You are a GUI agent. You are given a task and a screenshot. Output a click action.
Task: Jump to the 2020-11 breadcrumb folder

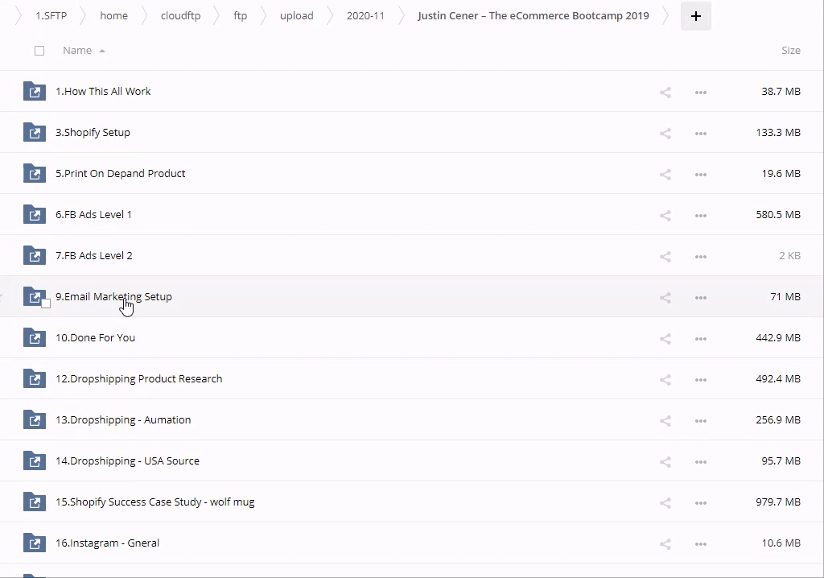[365, 16]
